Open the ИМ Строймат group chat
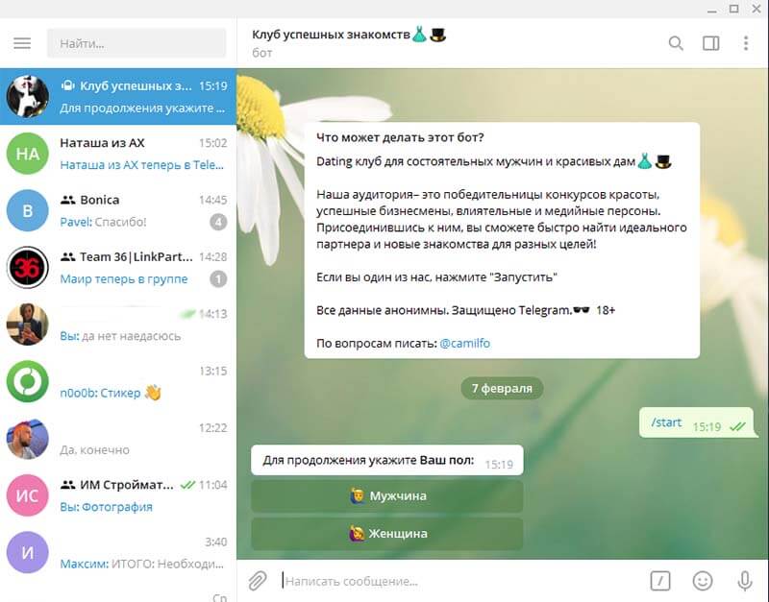769x602 pixels. coord(118,495)
